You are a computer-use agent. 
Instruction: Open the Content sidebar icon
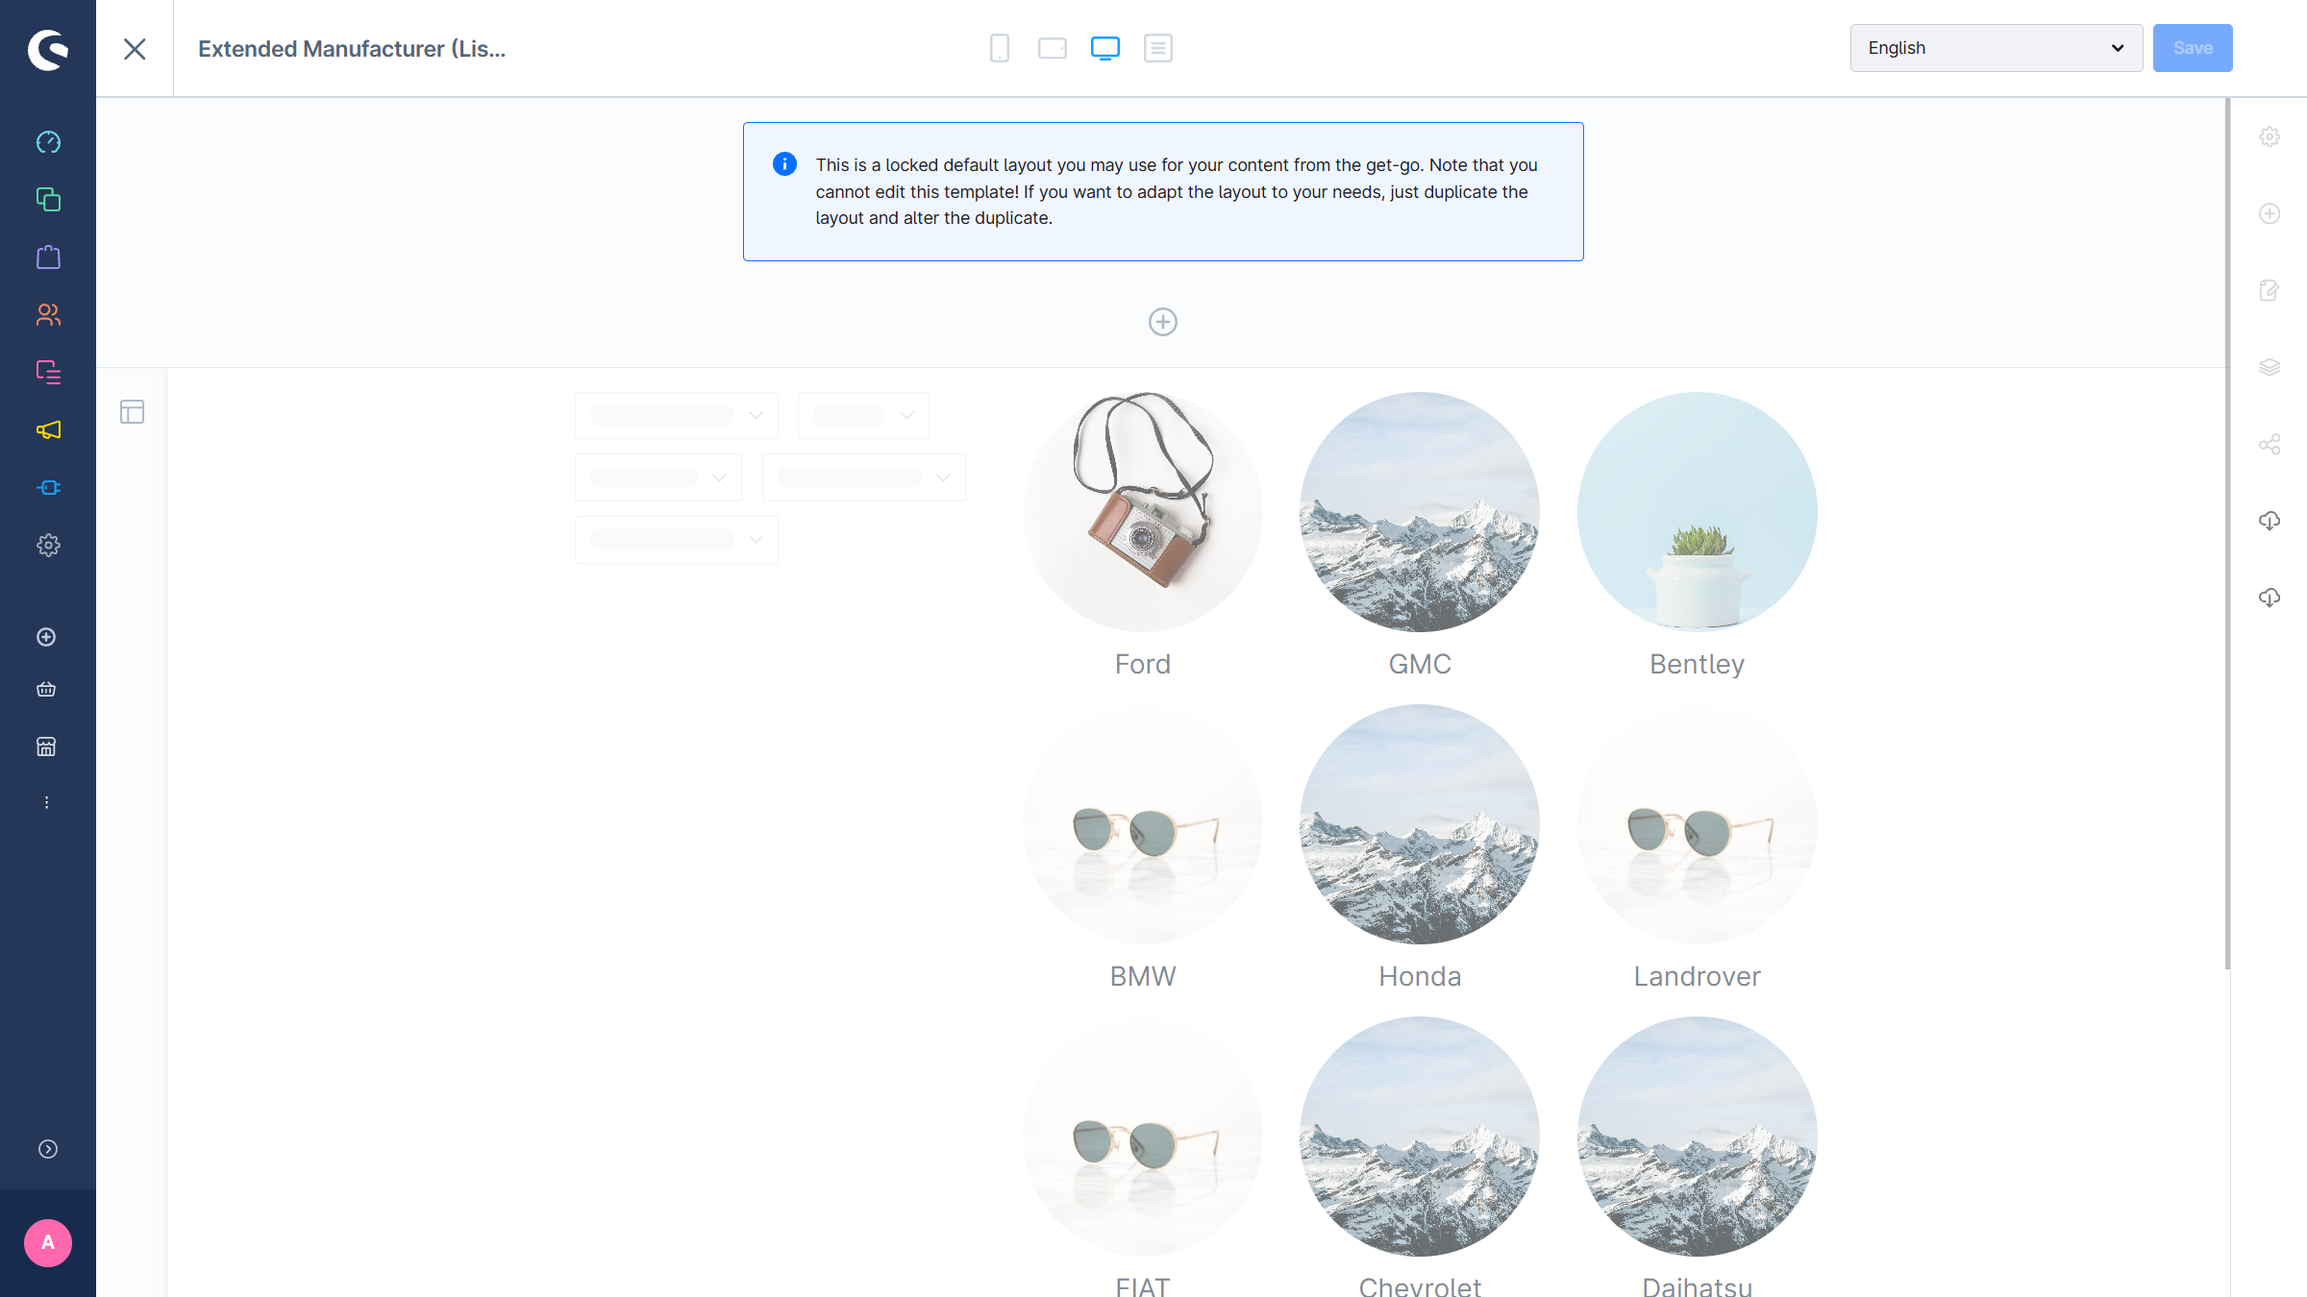click(x=48, y=373)
